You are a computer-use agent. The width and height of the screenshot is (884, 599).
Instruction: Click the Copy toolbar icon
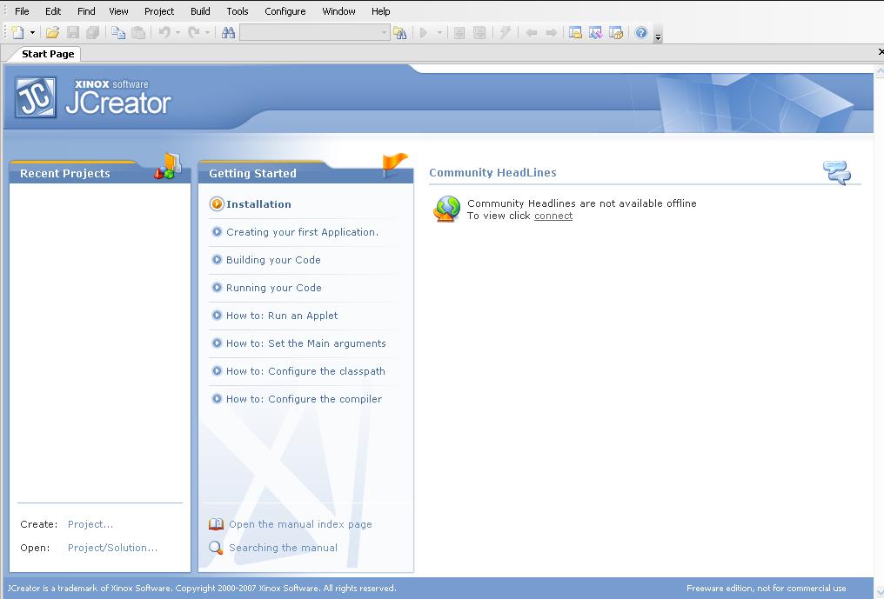click(x=118, y=33)
